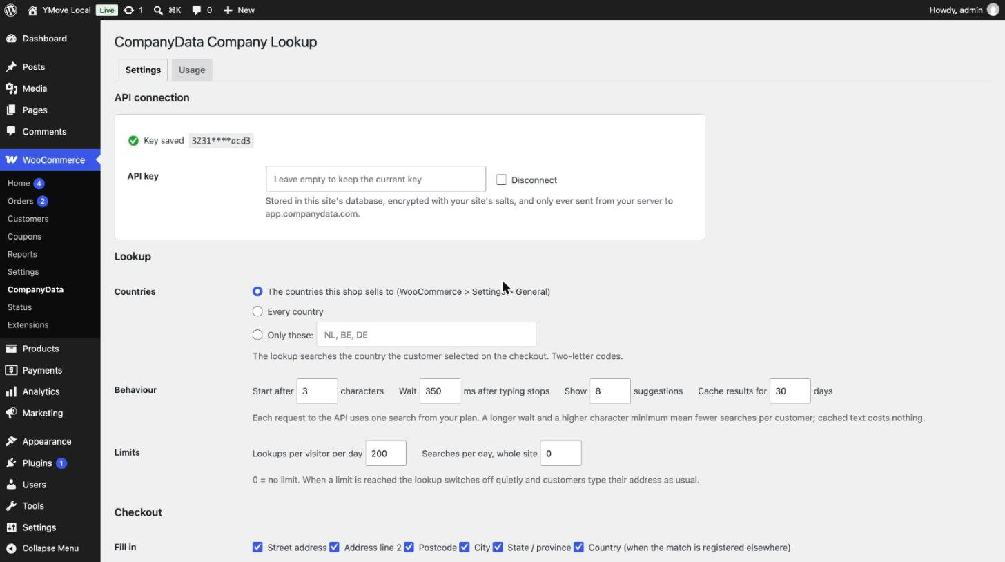Click the Live status badge

coord(106,10)
